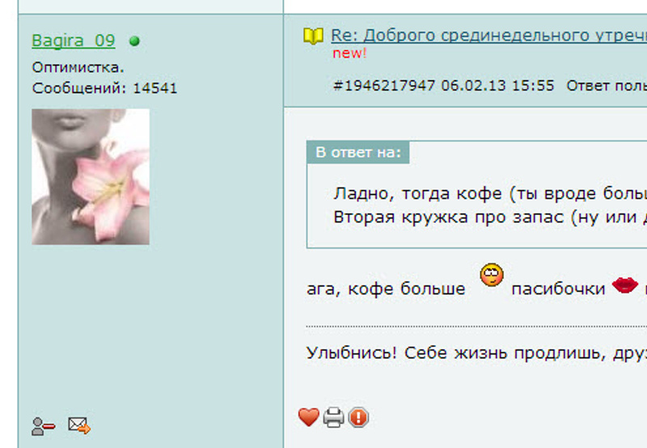This screenshot has height=448, width=647.
Task: Click the signature text 'Улыбнись! Себе жизнь продлишь'
Action: [x=456, y=353]
